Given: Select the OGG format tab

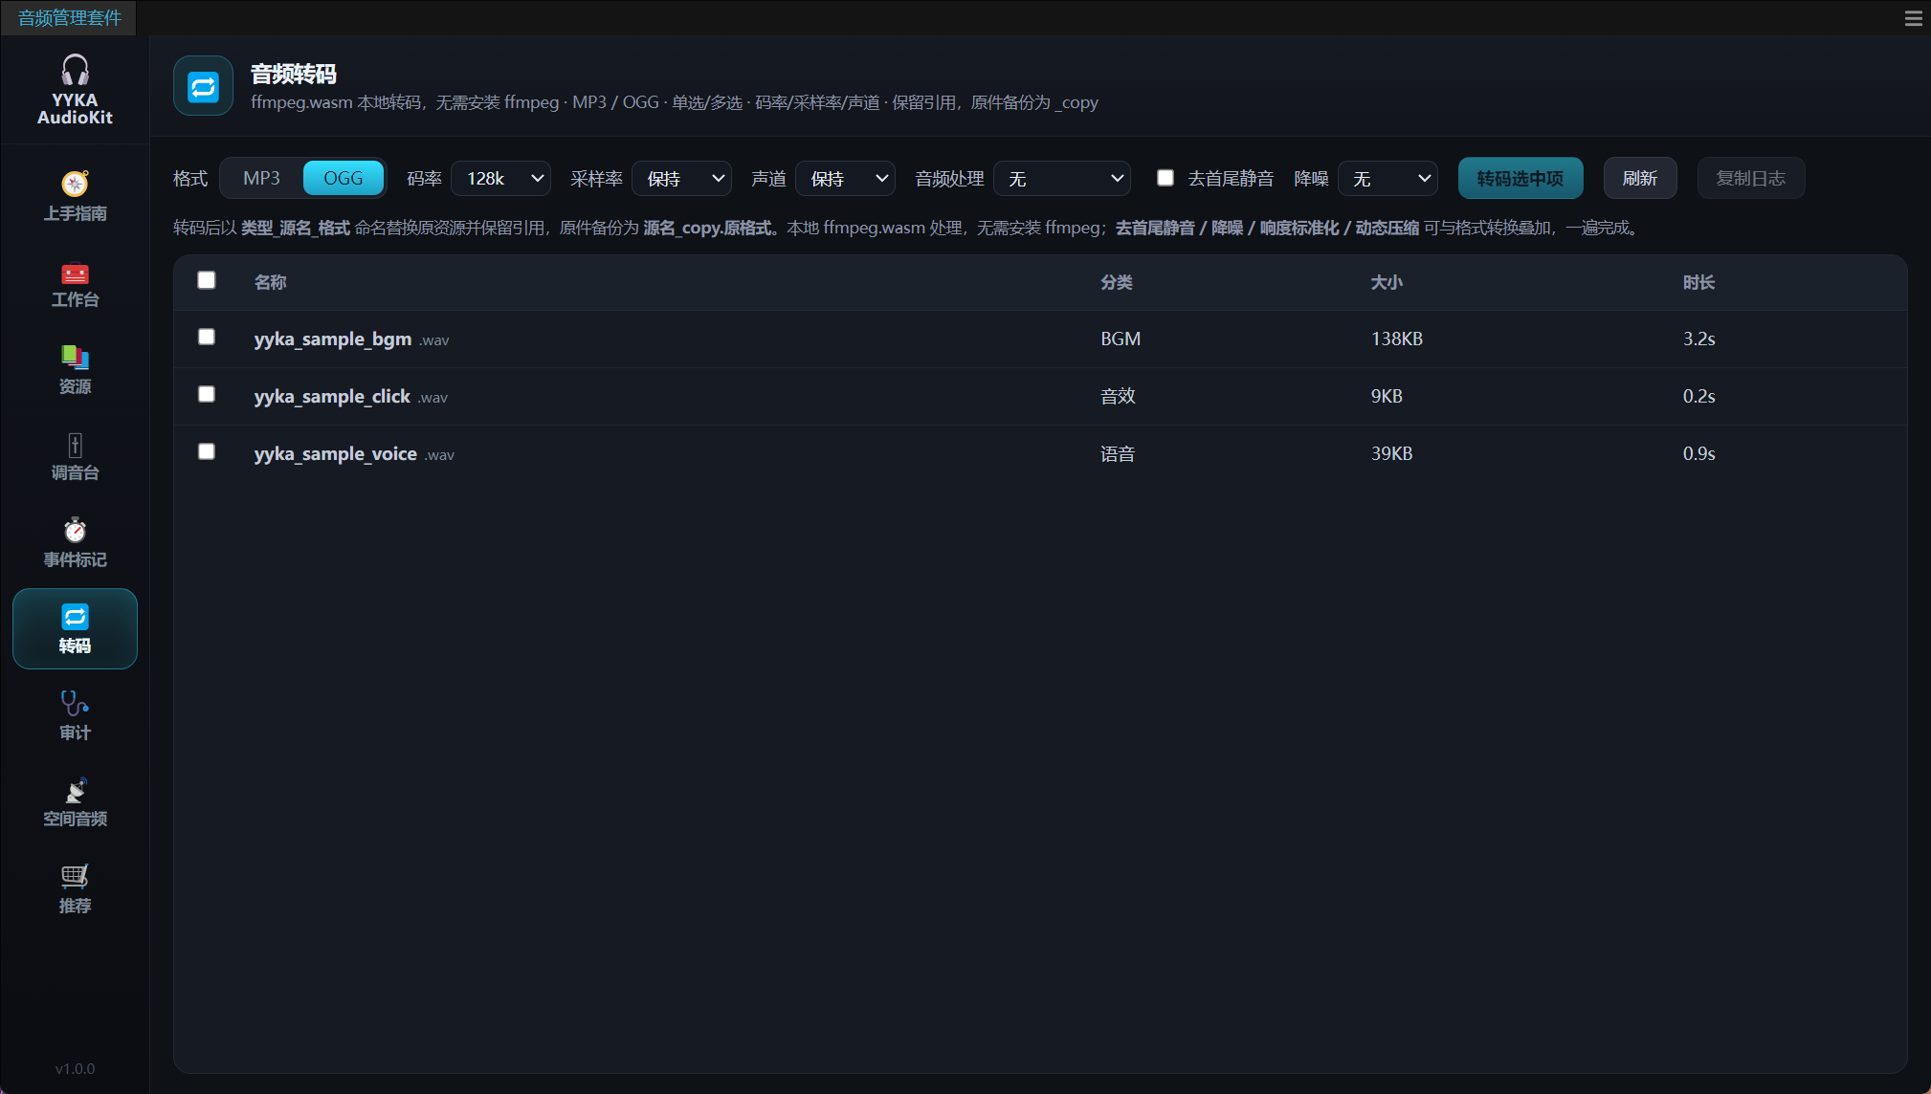Looking at the screenshot, I should [344, 179].
